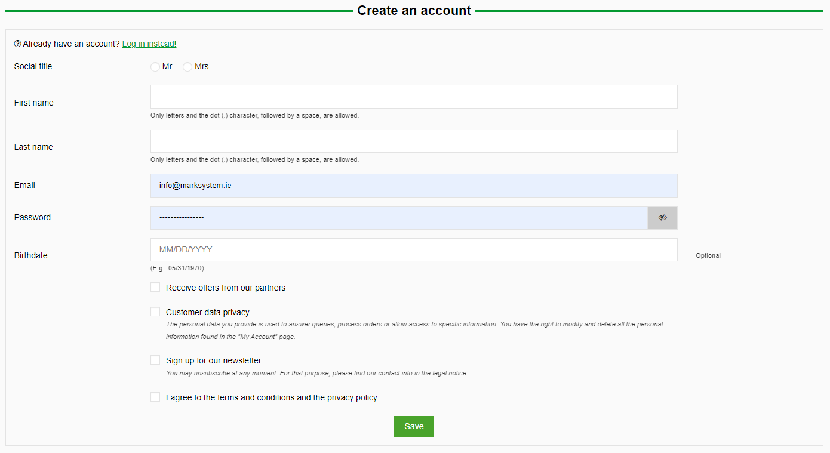The width and height of the screenshot is (830, 453).
Task: Click the 'You may unsubscribe at any moment' note
Action: point(317,373)
